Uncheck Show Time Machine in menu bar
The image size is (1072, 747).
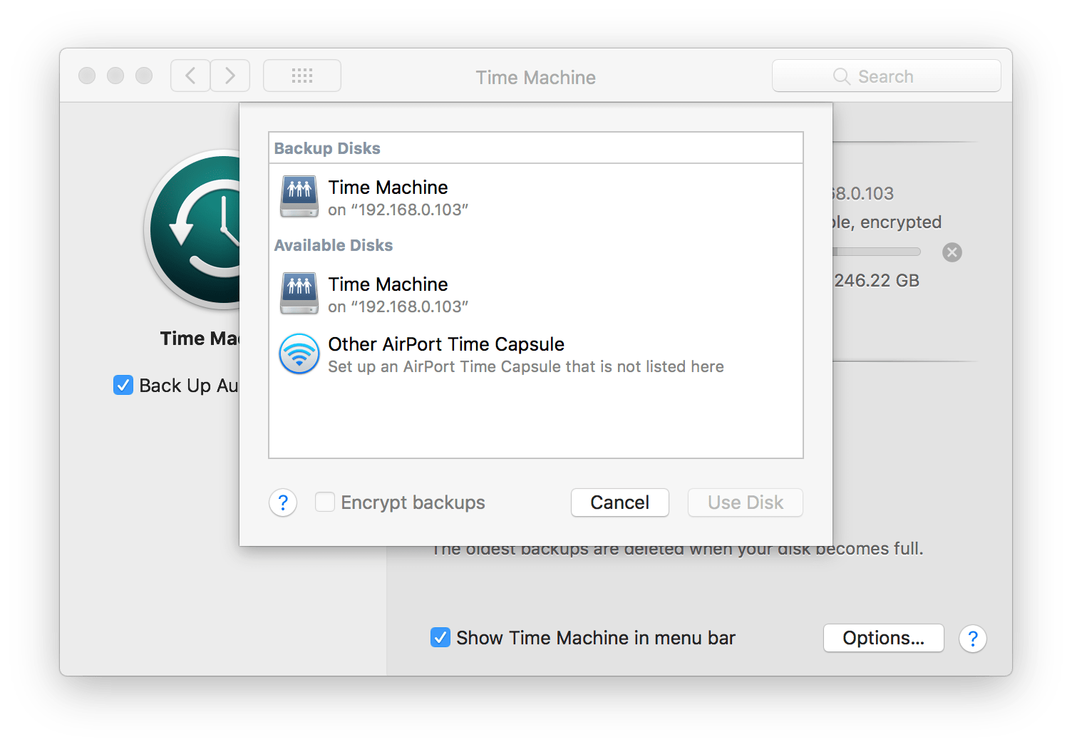pos(440,637)
